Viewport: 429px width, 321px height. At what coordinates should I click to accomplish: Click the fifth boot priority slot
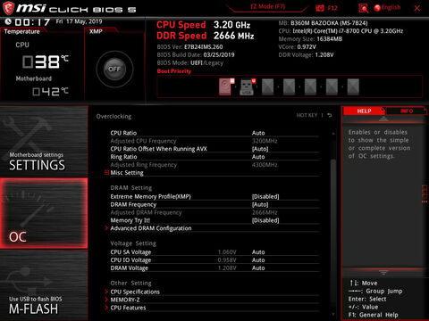point(310,86)
